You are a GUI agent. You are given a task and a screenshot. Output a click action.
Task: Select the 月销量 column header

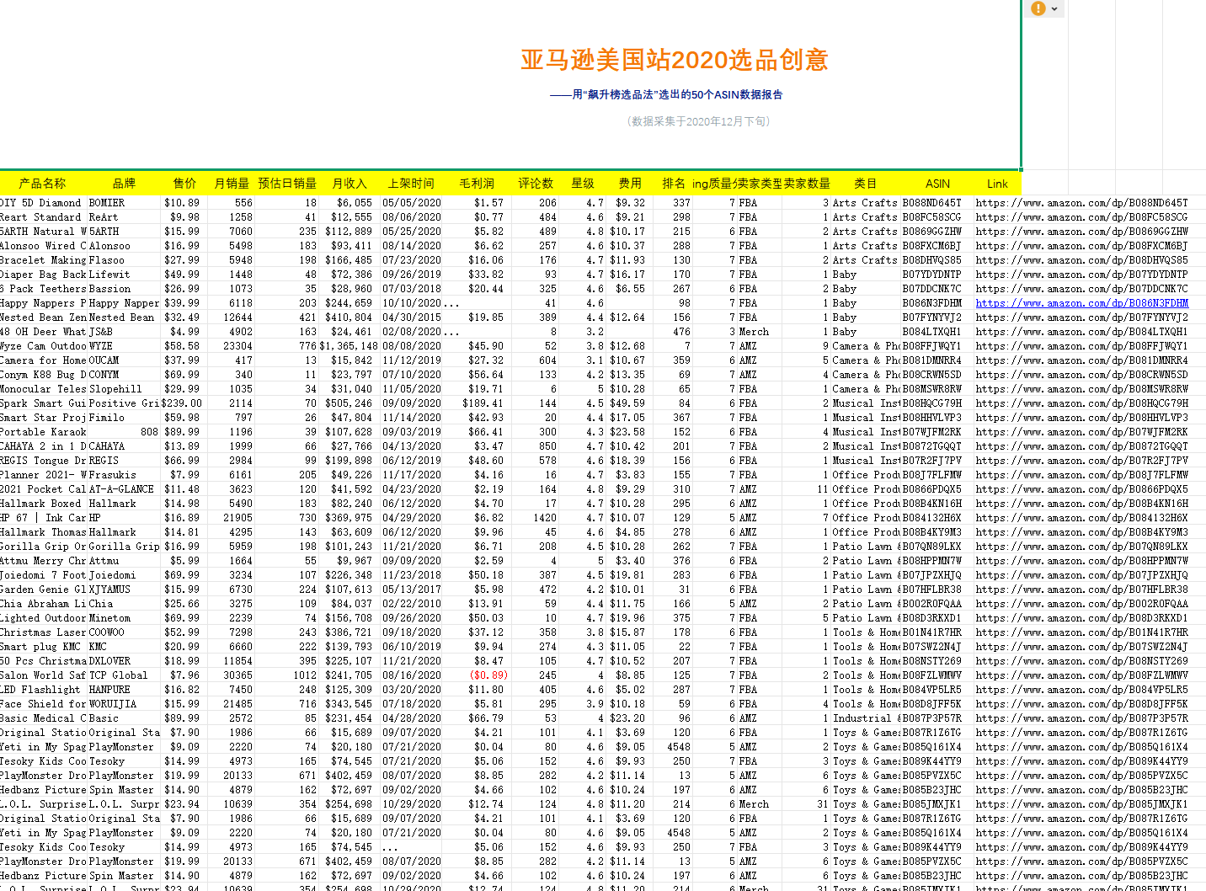click(232, 184)
